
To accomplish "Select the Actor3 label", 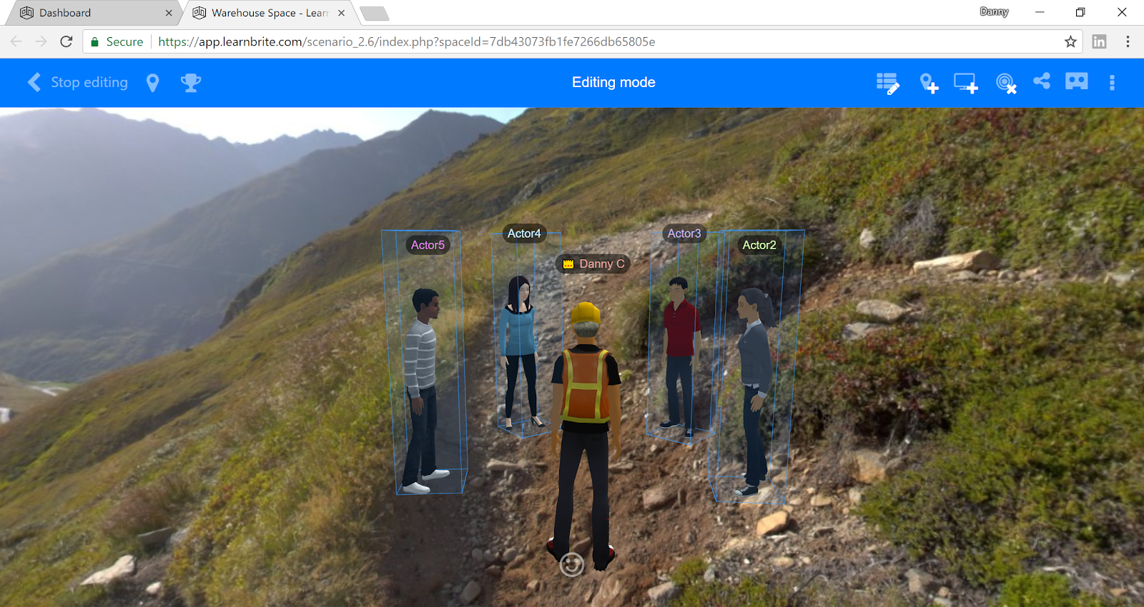I will [684, 234].
